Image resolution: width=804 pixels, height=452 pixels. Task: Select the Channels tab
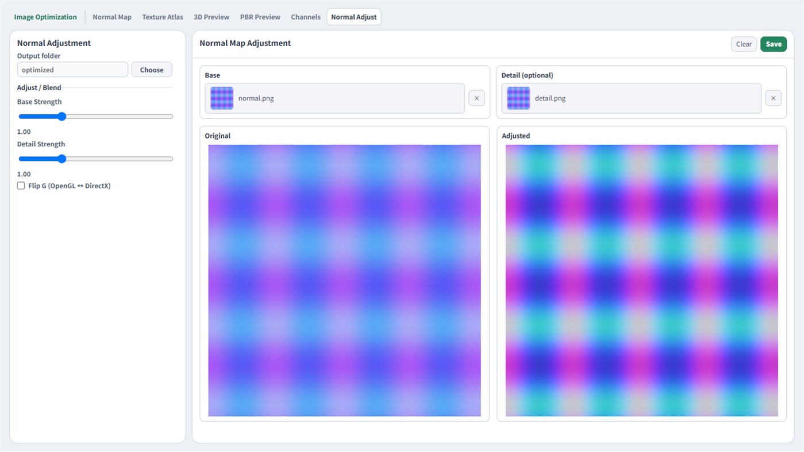[306, 17]
